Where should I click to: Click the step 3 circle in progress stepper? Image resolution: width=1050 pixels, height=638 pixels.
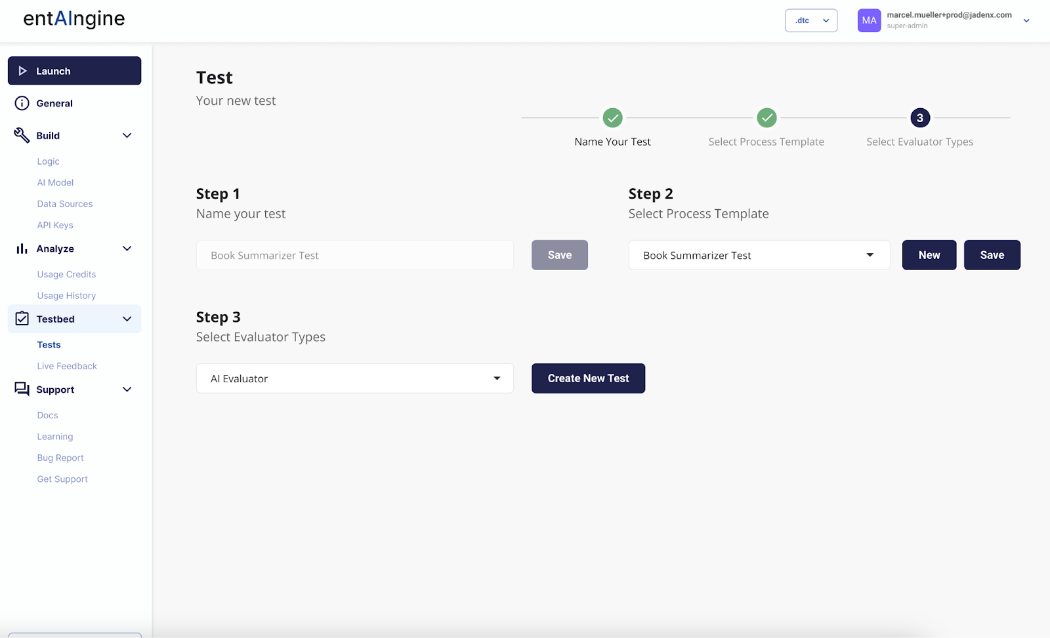pos(919,118)
